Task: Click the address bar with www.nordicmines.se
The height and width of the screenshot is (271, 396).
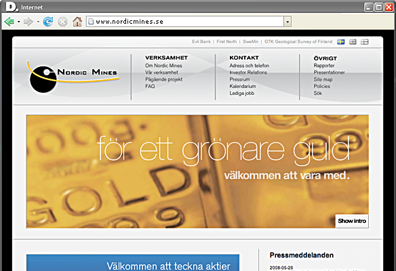Action: pos(189,22)
